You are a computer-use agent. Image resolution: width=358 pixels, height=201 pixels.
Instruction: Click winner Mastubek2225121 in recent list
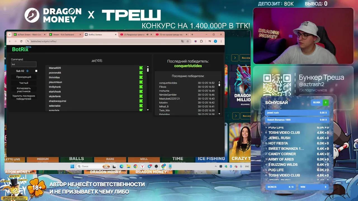(x=169, y=99)
